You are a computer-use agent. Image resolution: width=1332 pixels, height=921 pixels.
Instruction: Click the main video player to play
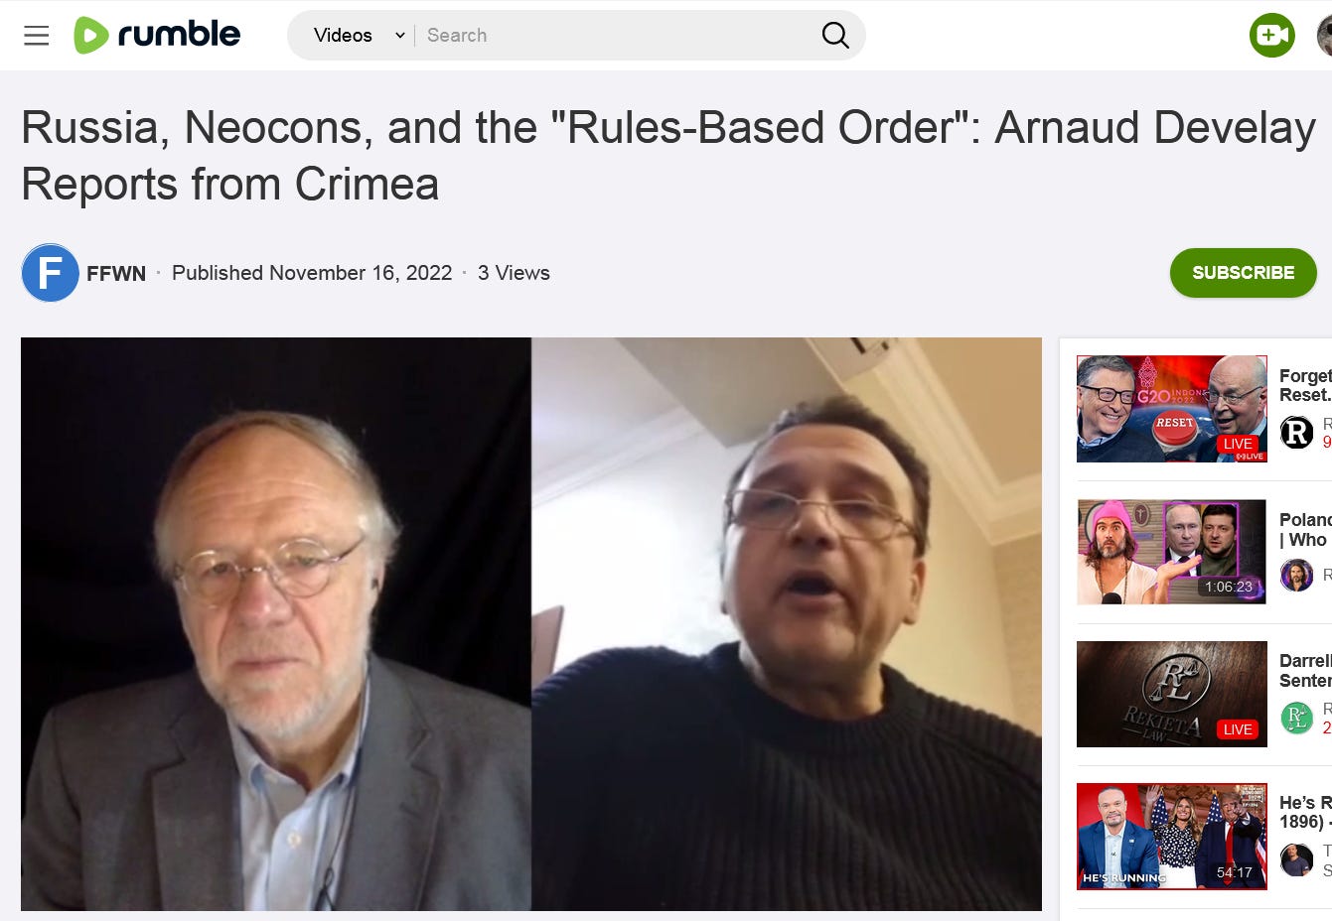pos(531,624)
